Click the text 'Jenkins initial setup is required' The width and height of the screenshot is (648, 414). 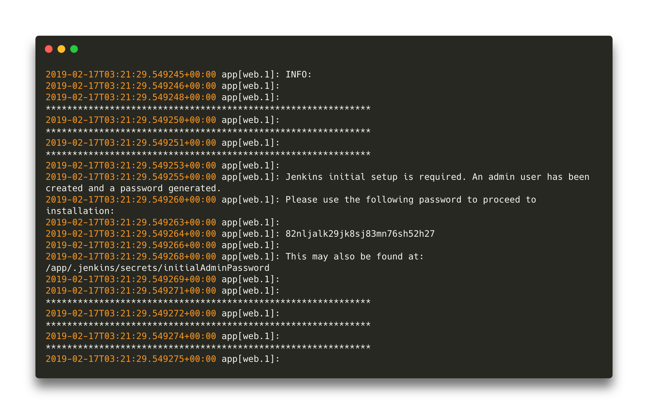(376, 177)
